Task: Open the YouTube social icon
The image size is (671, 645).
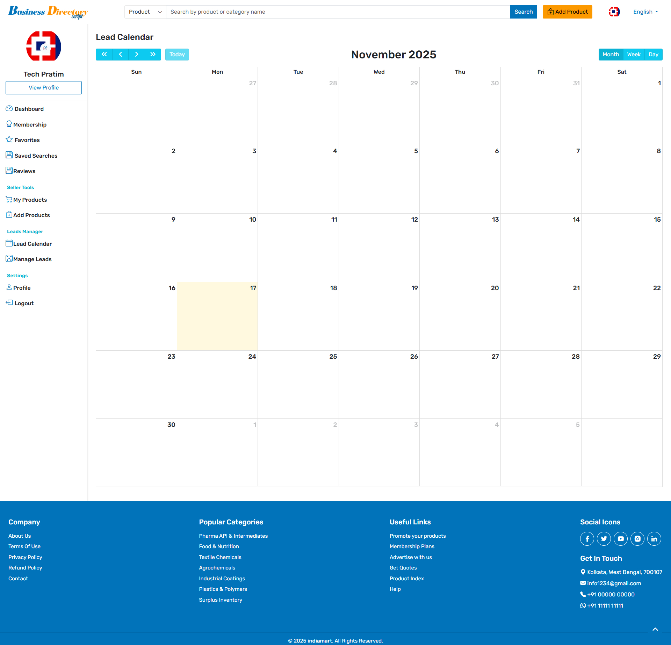Action: point(621,539)
